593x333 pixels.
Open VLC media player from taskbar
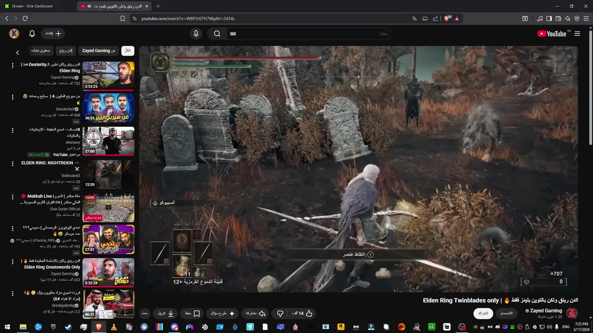tap(114, 327)
